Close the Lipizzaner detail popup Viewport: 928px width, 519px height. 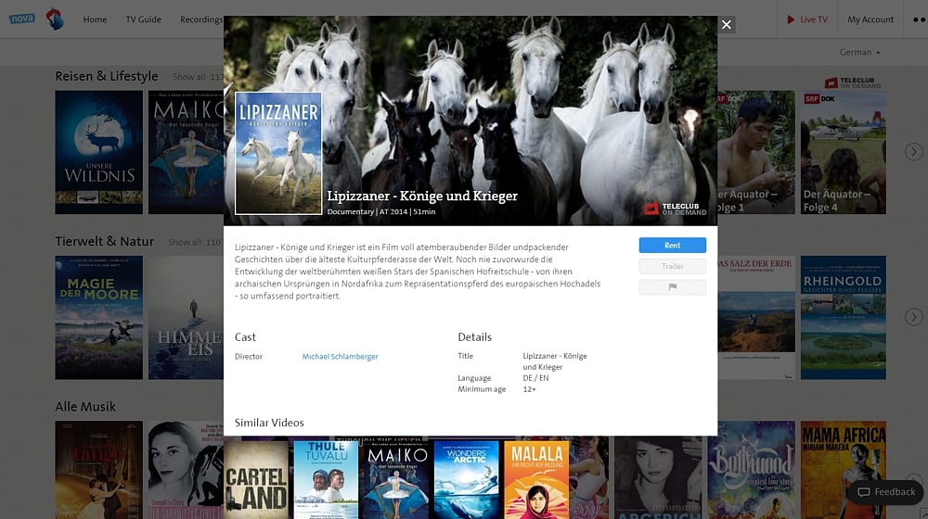click(727, 25)
